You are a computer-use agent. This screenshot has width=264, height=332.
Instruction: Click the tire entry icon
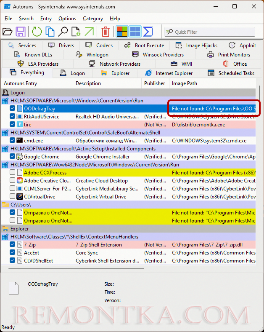click(x=20, y=125)
